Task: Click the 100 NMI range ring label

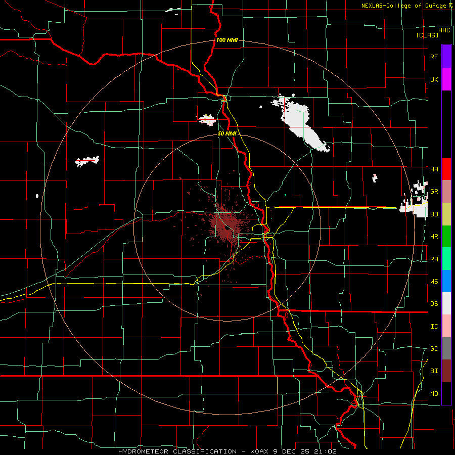Action: (x=227, y=40)
